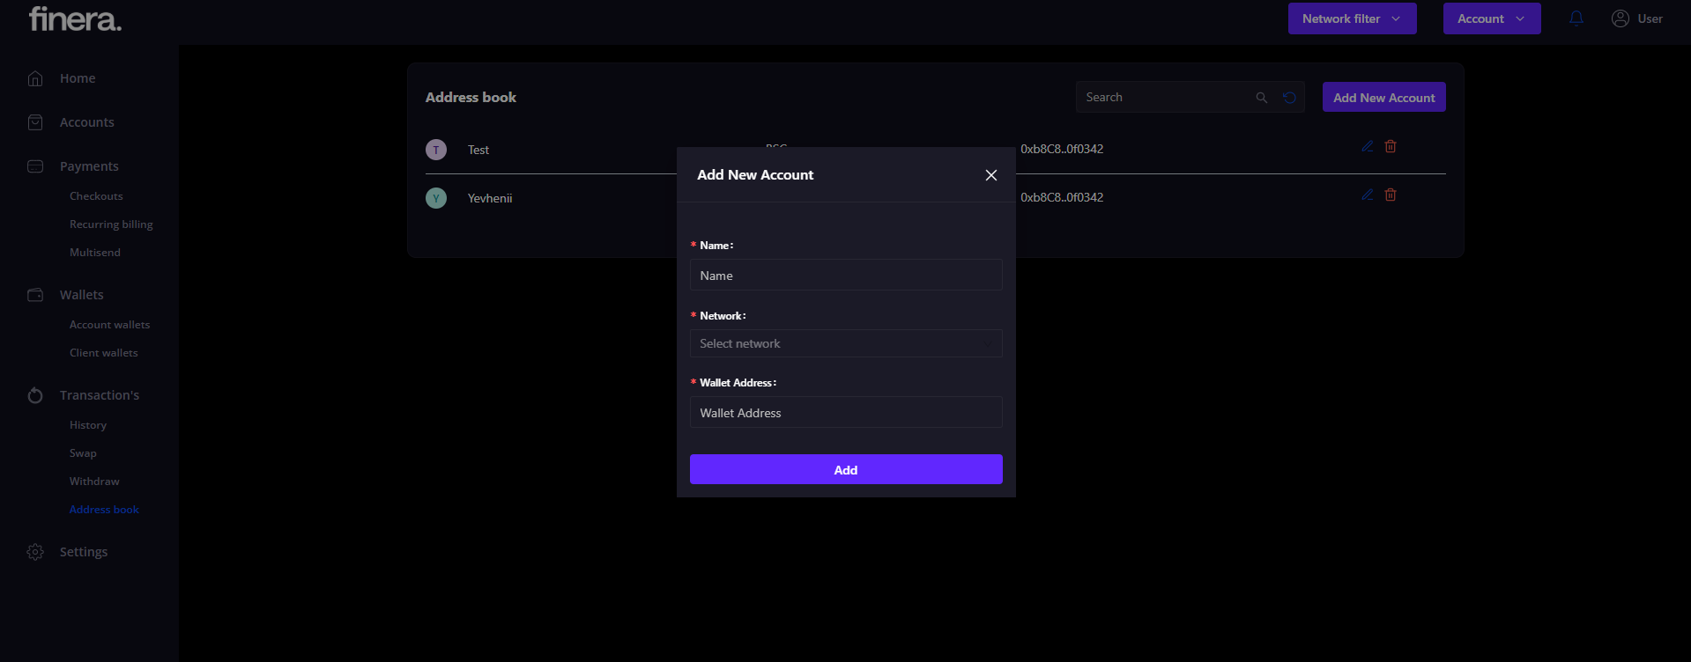The height and width of the screenshot is (662, 1691).
Task: Click the Settings gear icon
Action: point(35,552)
